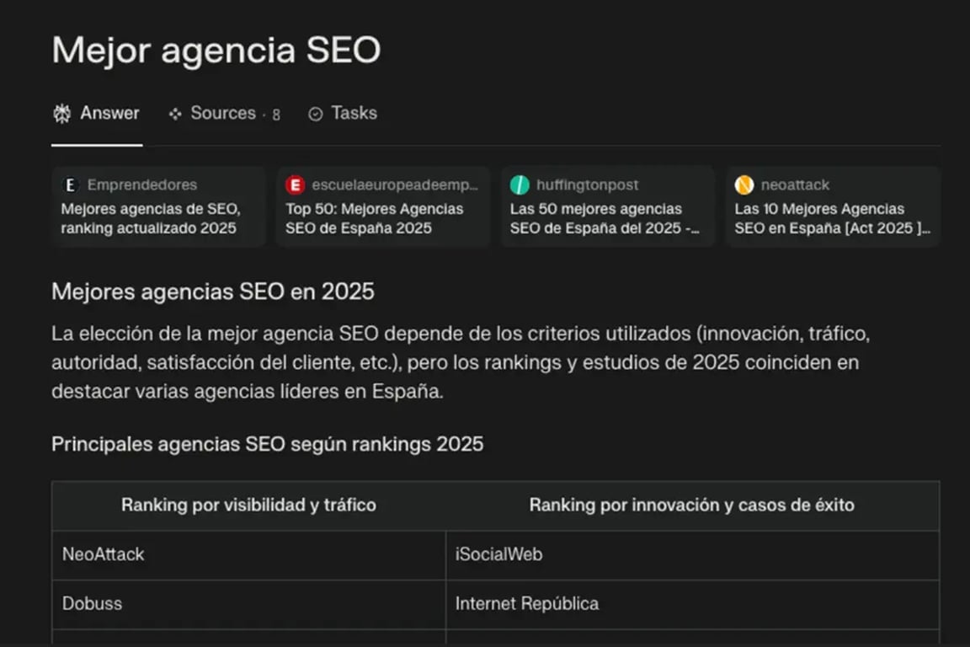Image resolution: width=970 pixels, height=647 pixels.
Task: Open the escuelaeuropeadeemp source card
Action: (x=383, y=206)
